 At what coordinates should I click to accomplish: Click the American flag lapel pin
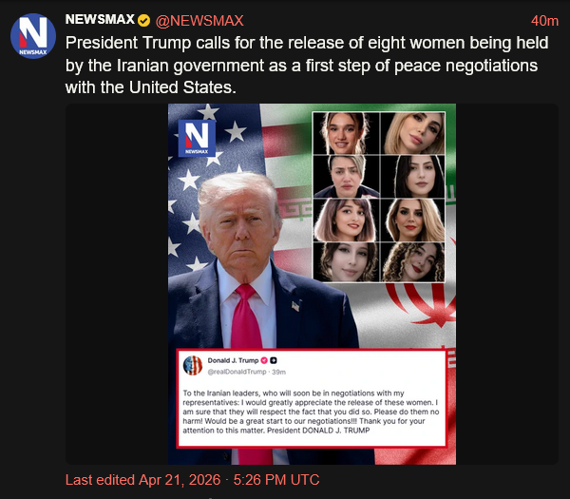[295, 307]
